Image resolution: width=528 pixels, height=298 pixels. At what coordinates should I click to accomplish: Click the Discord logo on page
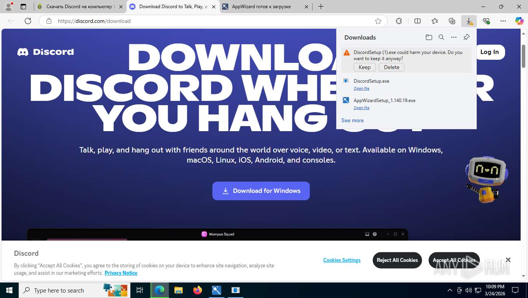[45, 52]
